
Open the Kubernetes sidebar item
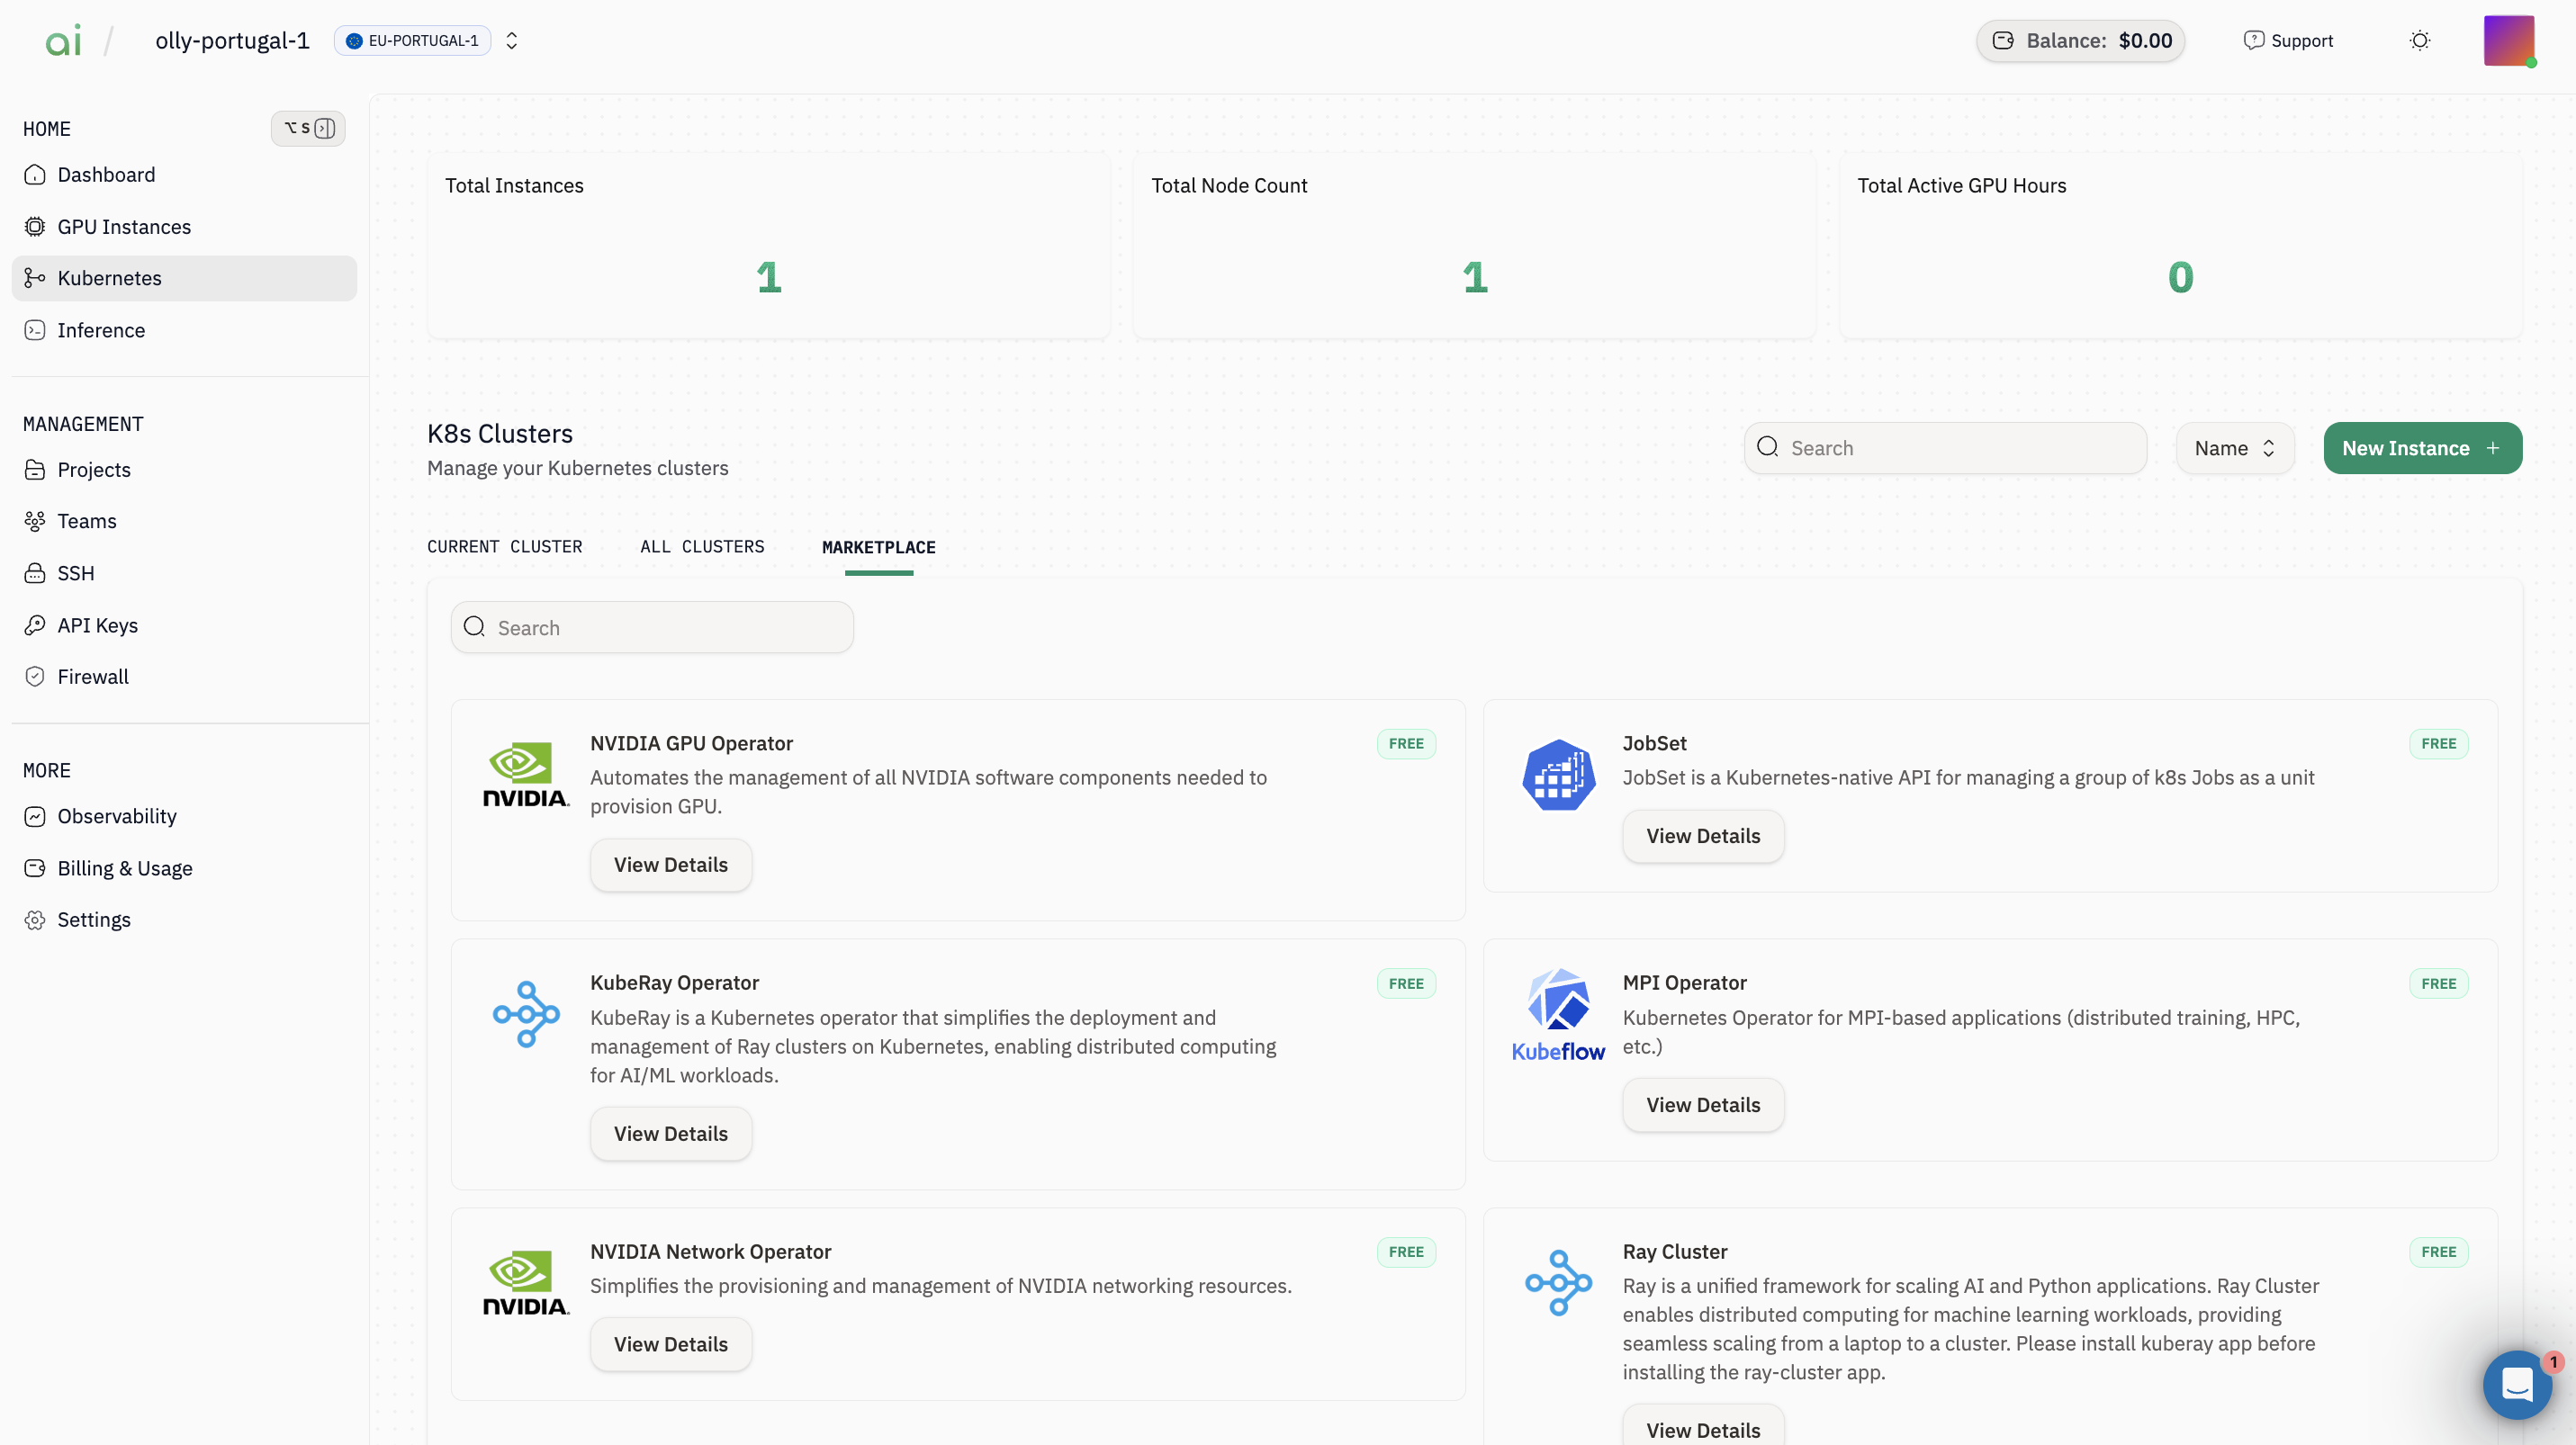[x=109, y=278]
